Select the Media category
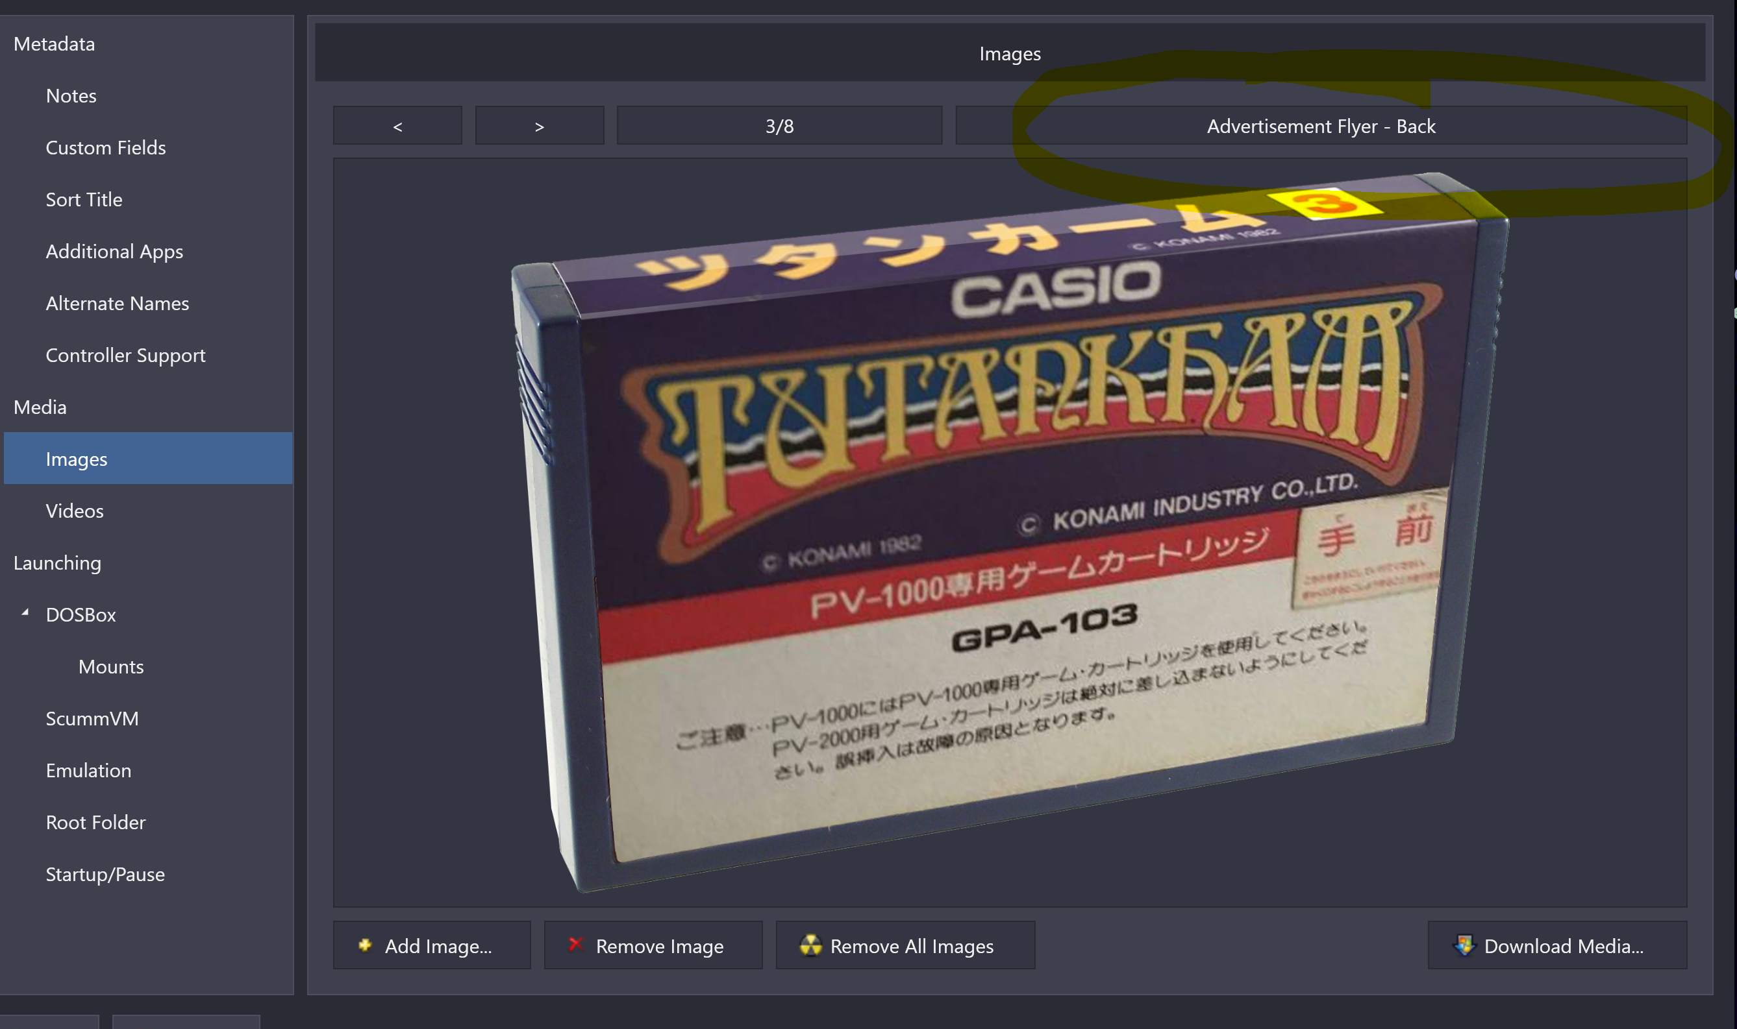 (x=40, y=407)
